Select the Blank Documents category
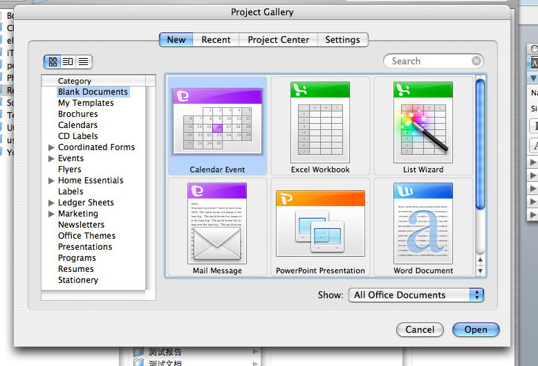538x366 pixels. [93, 92]
